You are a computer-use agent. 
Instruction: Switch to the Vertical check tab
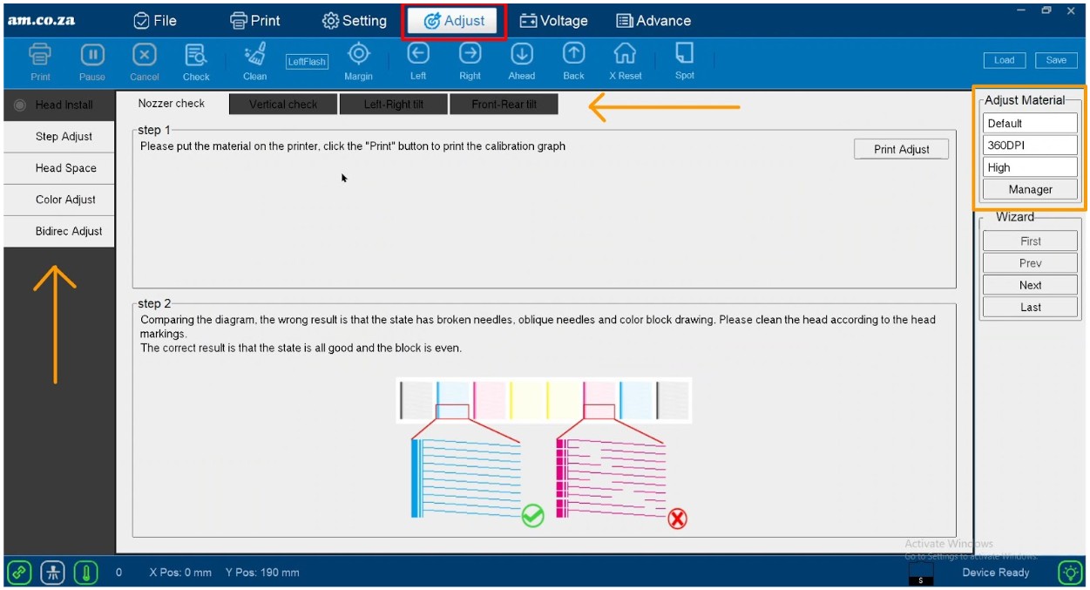pos(283,105)
